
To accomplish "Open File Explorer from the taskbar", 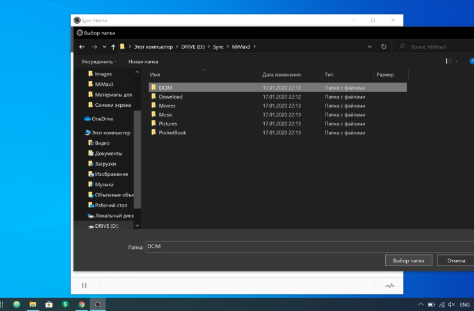I will [x=33, y=305].
